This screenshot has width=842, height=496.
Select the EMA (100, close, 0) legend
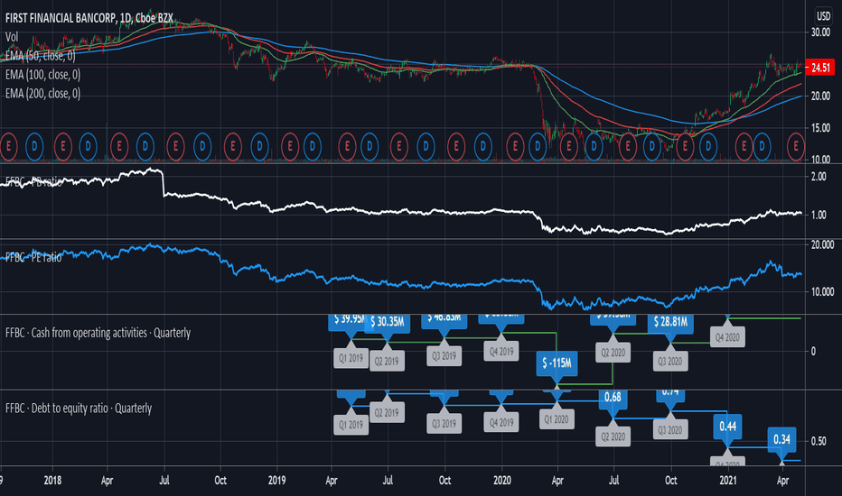[x=43, y=75]
